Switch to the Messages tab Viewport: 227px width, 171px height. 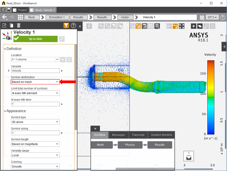coord(119,135)
